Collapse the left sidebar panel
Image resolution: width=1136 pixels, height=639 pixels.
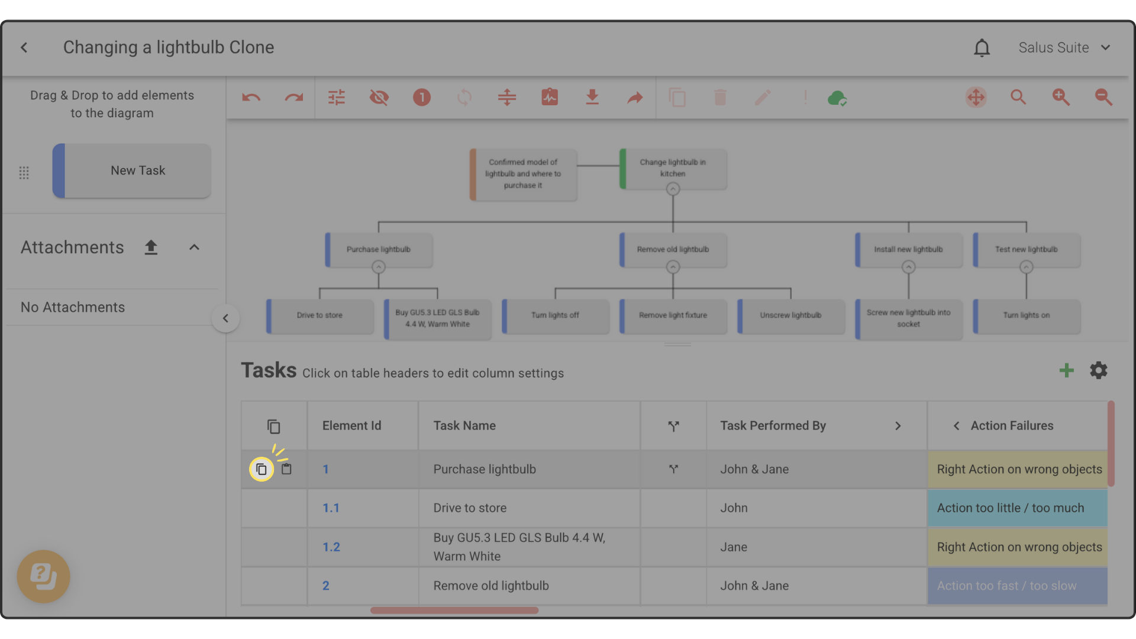point(225,318)
